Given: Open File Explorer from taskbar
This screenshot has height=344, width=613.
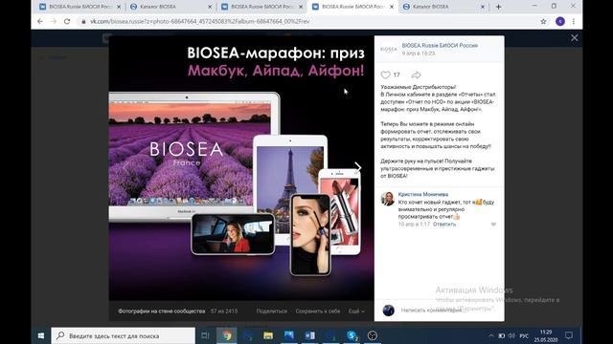Looking at the screenshot, I should pyautogui.click(x=268, y=335).
